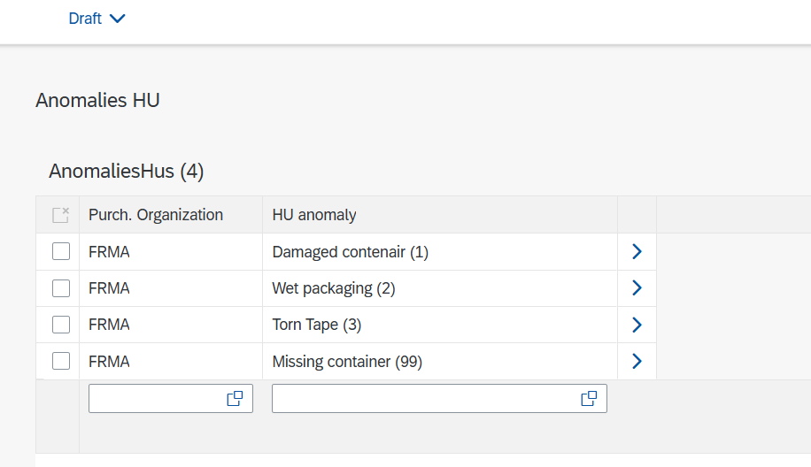Click the HU anomaly column header

[314, 215]
